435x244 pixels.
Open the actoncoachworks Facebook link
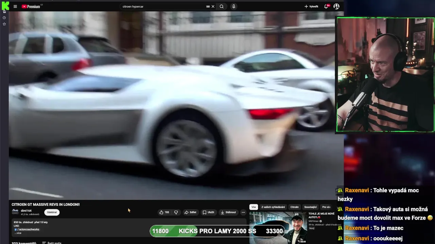pyautogui.click(x=27, y=229)
